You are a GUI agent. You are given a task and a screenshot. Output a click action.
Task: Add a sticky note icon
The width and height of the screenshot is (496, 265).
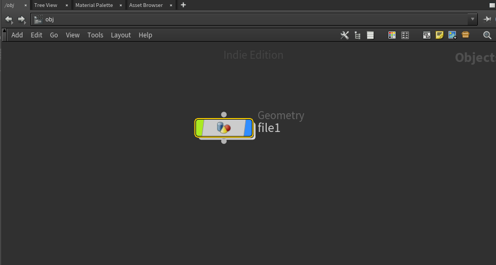point(439,35)
